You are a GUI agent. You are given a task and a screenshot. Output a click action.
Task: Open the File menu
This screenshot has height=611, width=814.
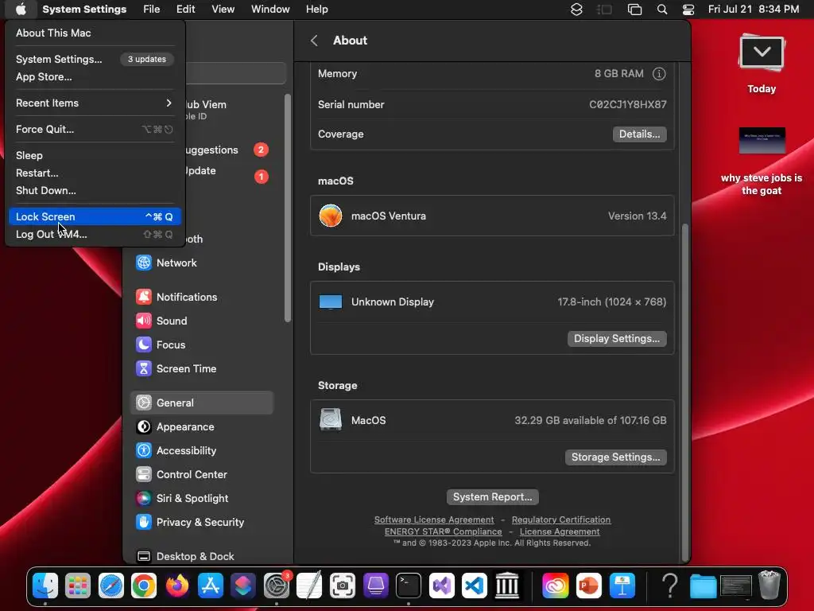(152, 10)
